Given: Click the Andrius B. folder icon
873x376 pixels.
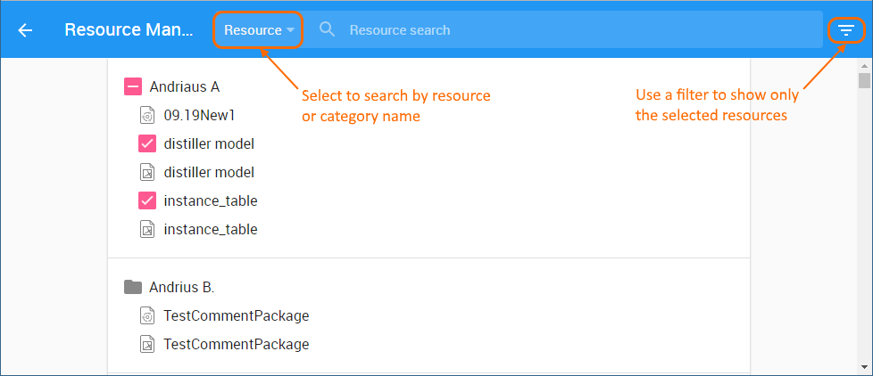Looking at the screenshot, I should click(x=133, y=287).
